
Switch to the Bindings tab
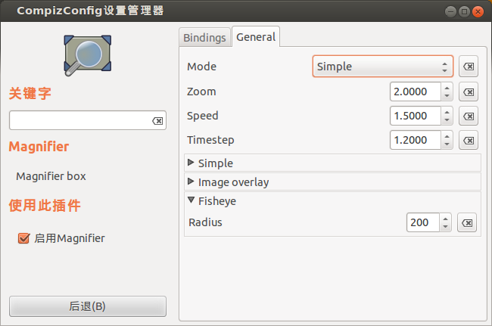pos(204,38)
